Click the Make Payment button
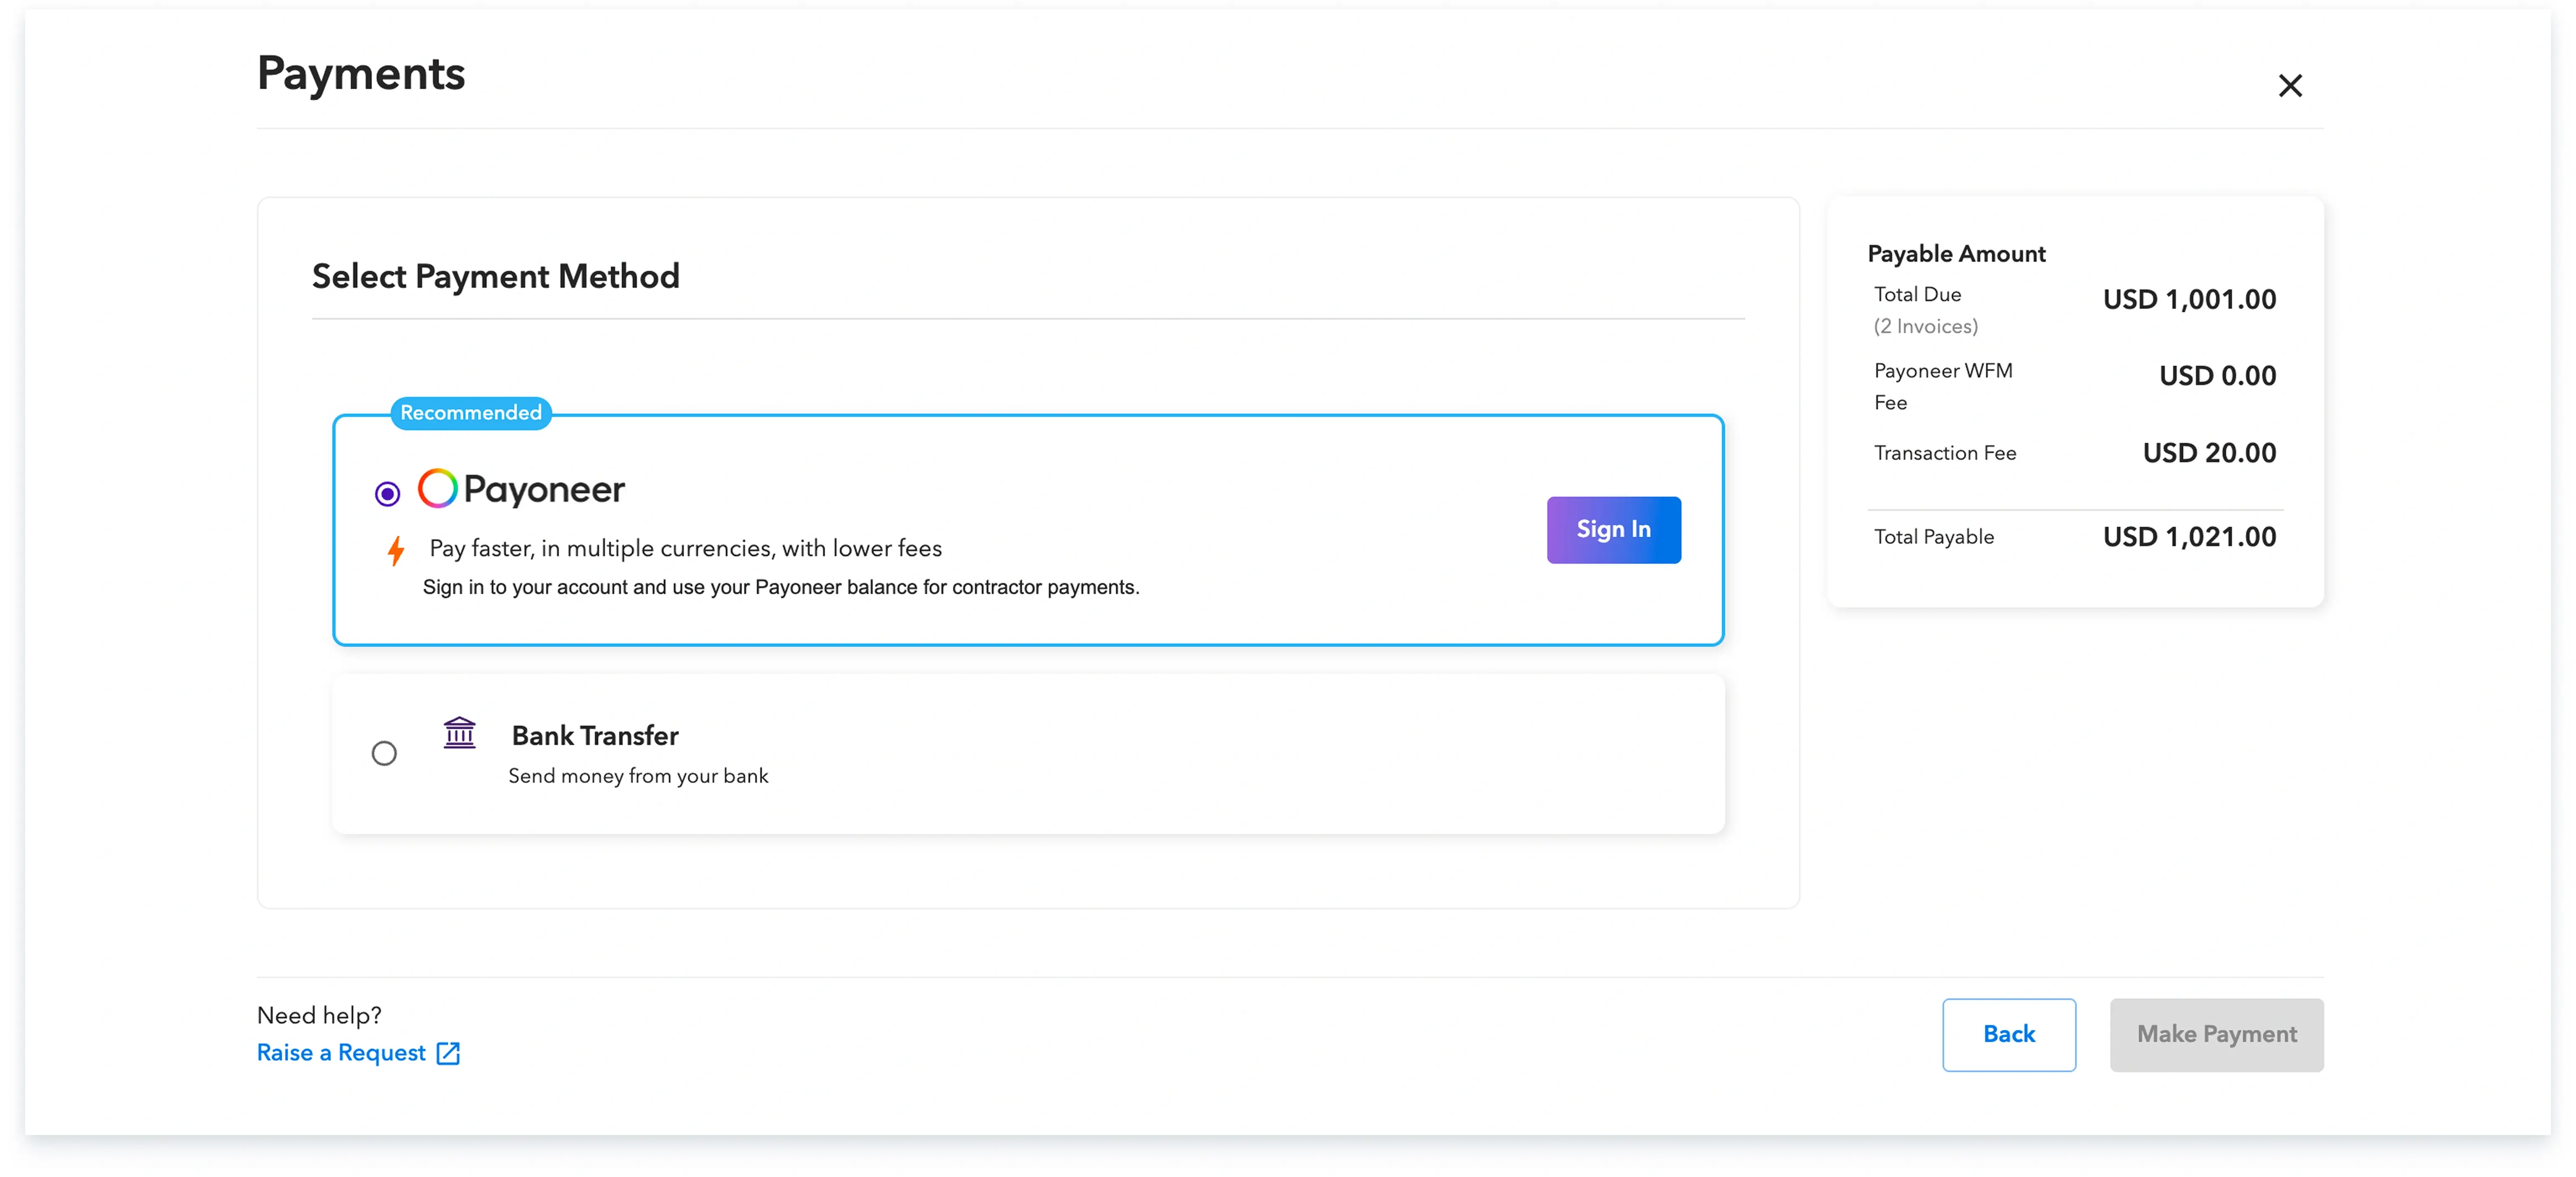 tap(2216, 1034)
